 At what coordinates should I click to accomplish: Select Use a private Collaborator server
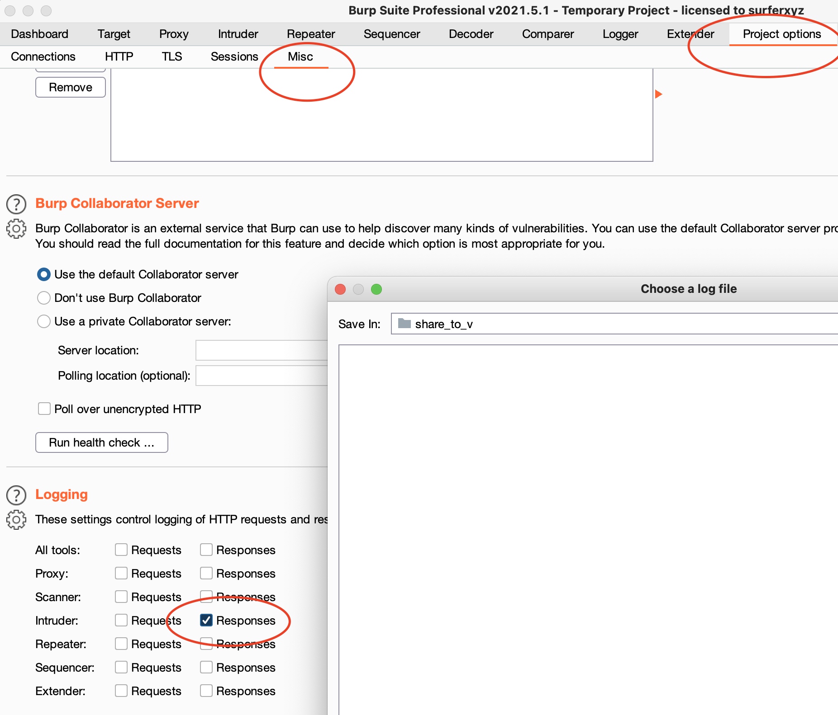44,321
